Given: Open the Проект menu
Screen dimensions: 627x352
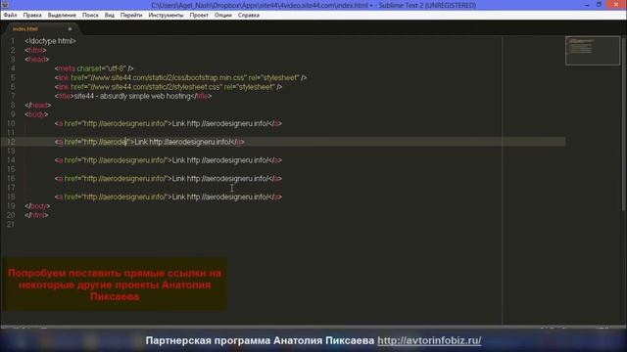Looking at the screenshot, I should pos(199,16).
